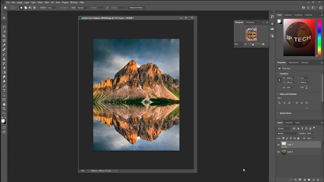Viewport: 324px width, 182px height.
Task: Collapse the Align and Distribute section
Action: 278,94
